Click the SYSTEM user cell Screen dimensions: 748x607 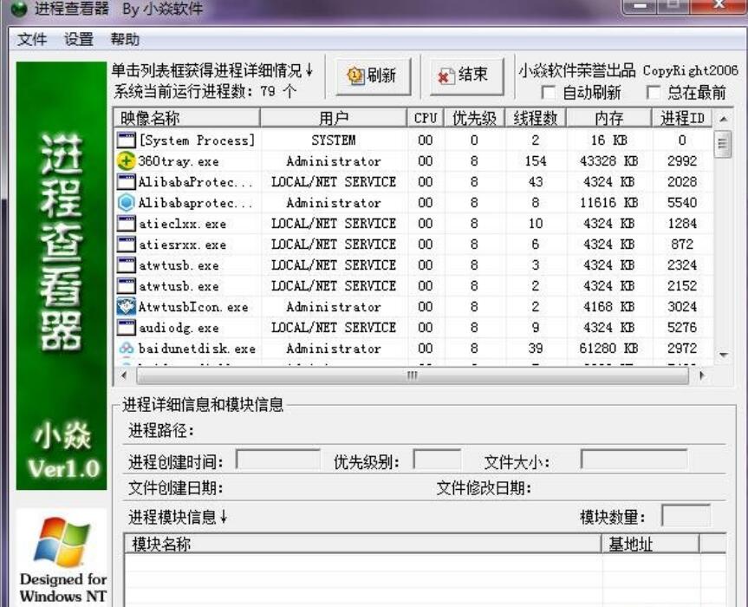pyautogui.click(x=334, y=140)
